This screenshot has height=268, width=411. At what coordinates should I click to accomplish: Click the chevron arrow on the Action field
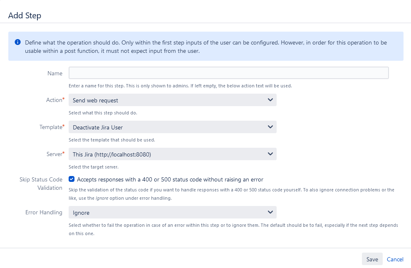click(x=270, y=100)
